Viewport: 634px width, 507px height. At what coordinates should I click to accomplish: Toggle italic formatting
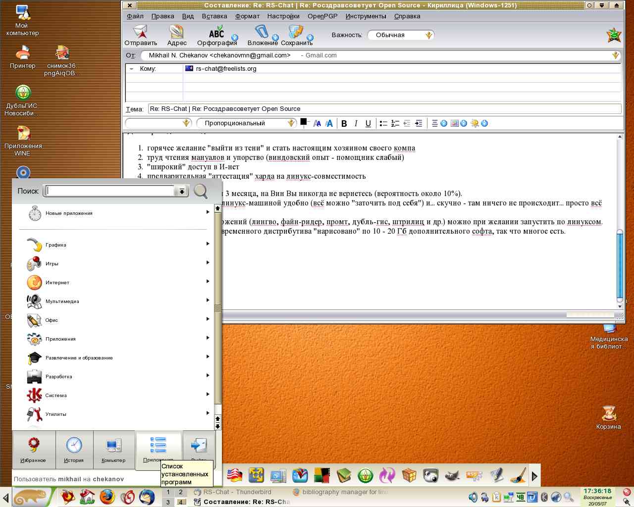tap(356, 123)
